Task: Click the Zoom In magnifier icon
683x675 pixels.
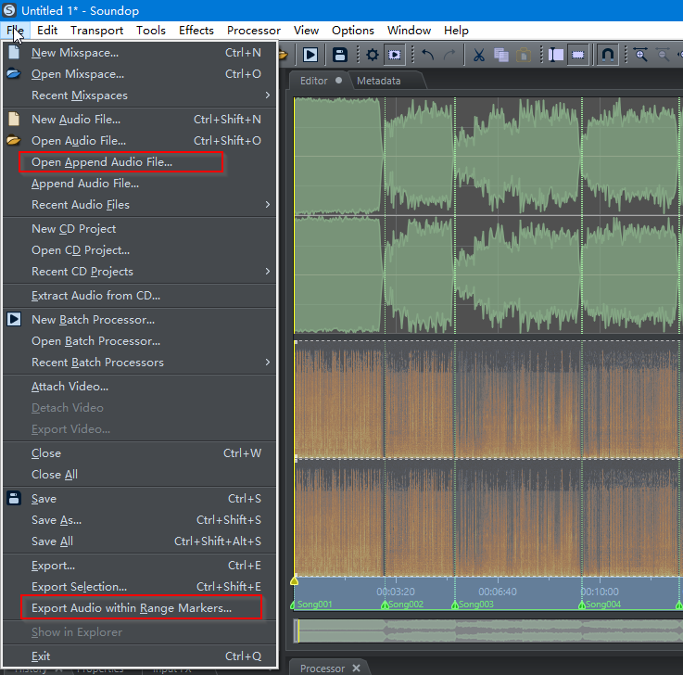Action: pos(640,55)
